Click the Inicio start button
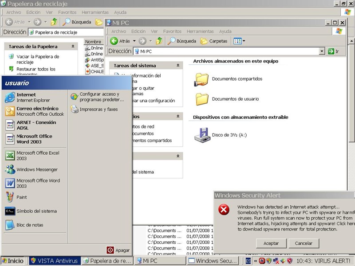The image size is (355, 266). tap(13, 261)
